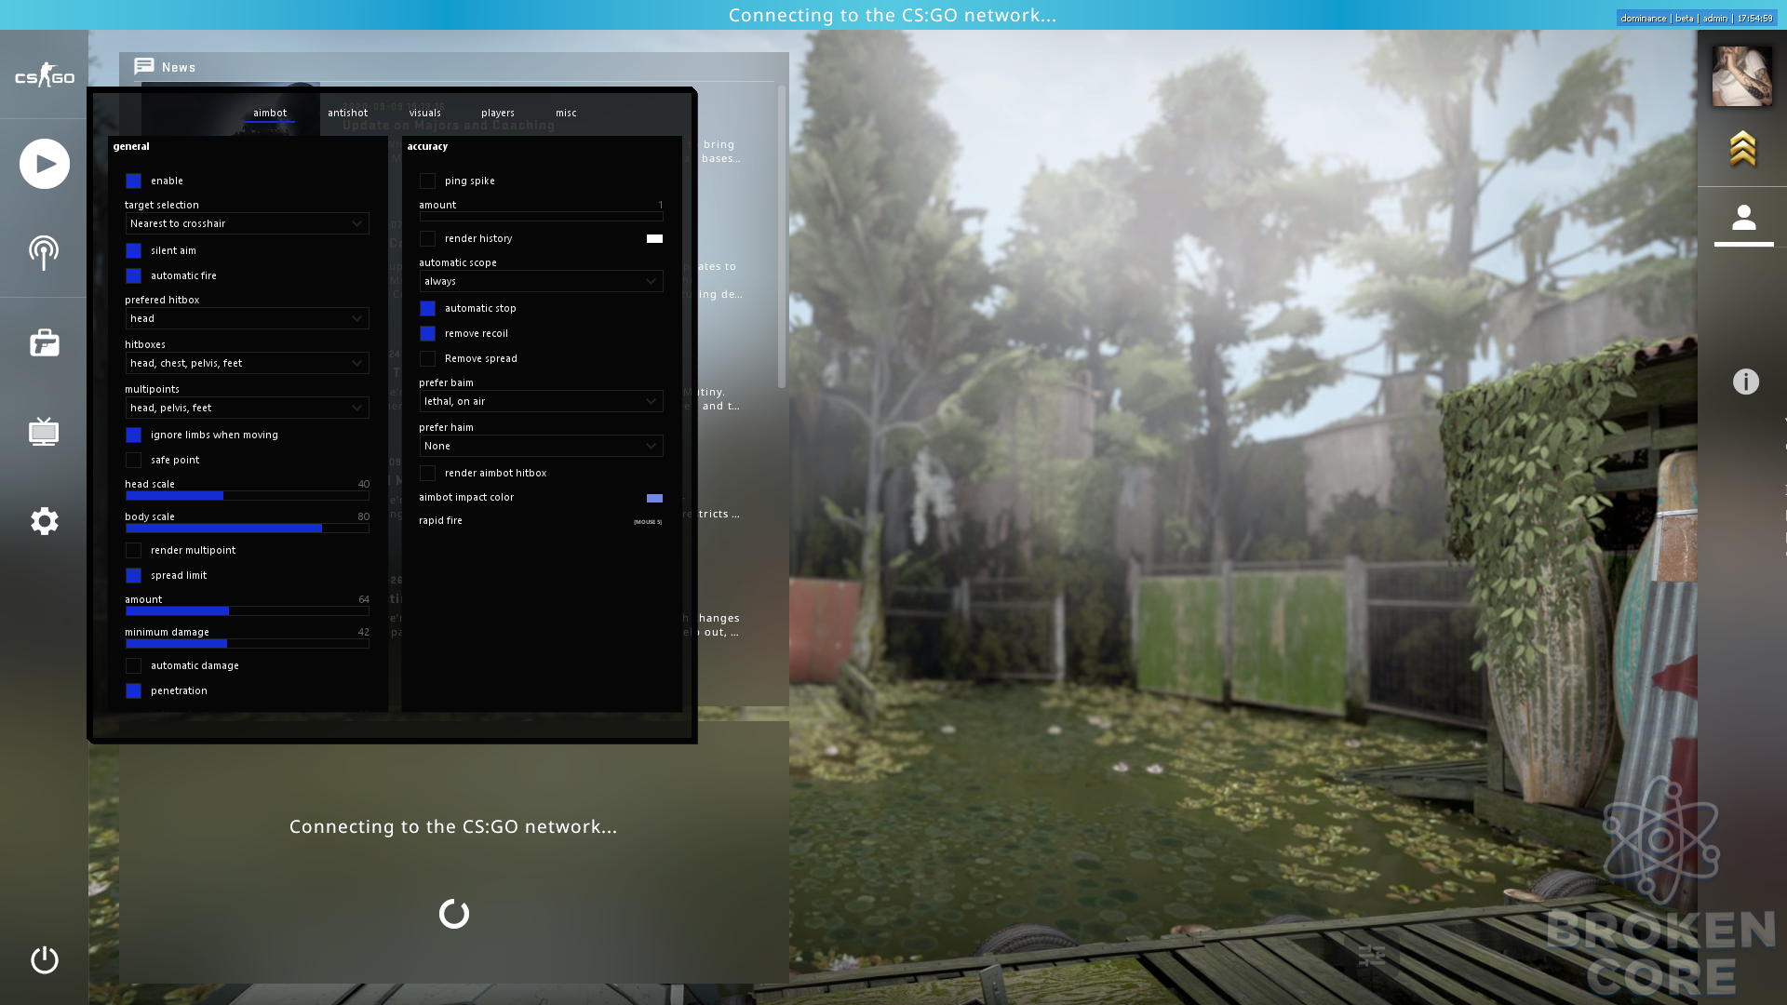1787x1005 pixels.
Task: Toggle the penetration checkbox
Action: point(133,690)
